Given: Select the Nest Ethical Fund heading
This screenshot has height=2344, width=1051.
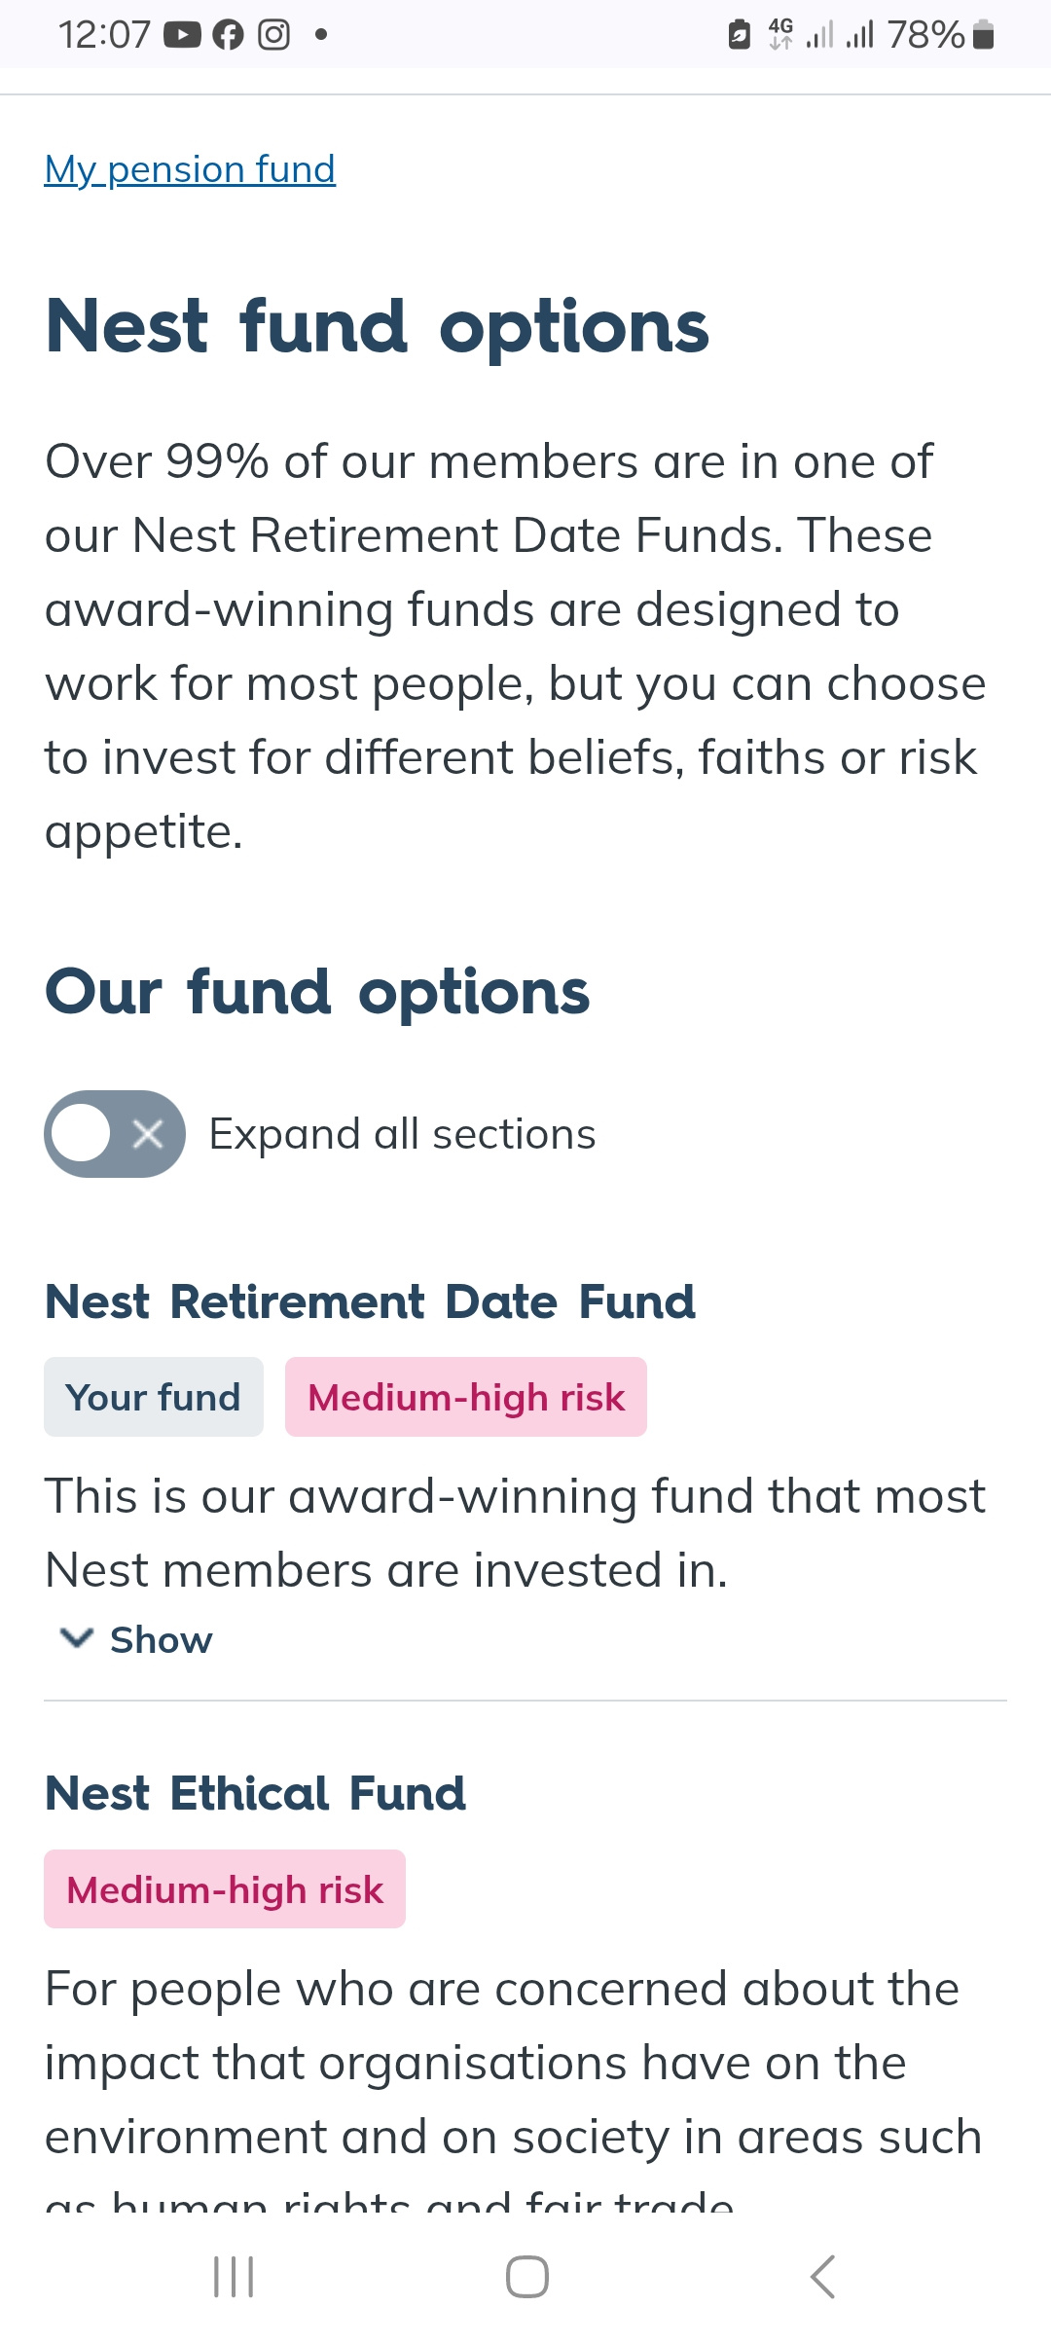Looking at the screenshot, I should pos(255,1793).
